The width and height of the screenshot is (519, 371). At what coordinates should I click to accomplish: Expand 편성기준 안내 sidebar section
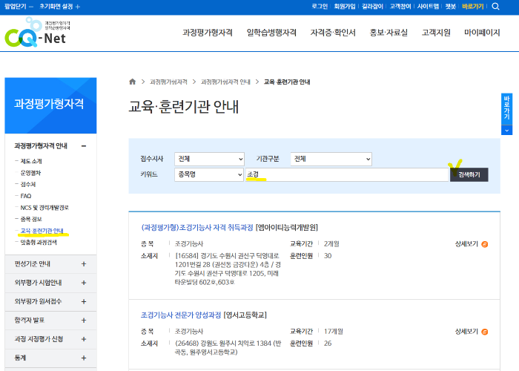[x=84, y=264]
